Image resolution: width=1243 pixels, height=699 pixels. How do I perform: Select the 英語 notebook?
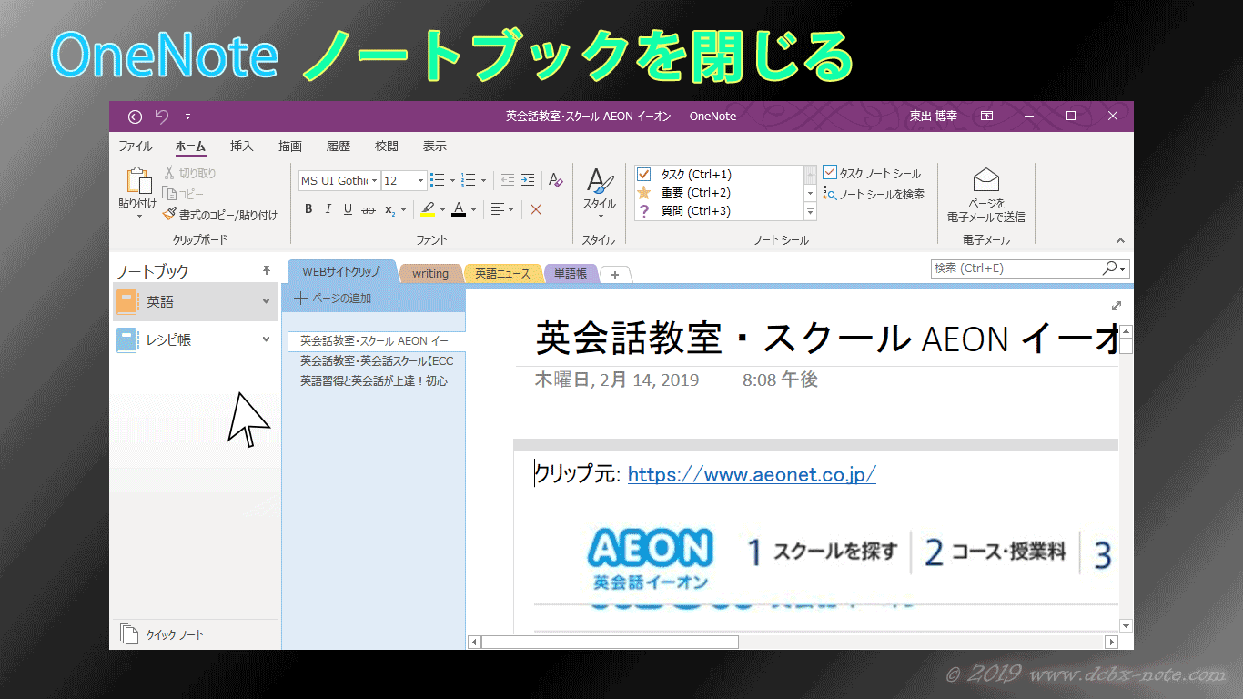[x=195, y=301]
